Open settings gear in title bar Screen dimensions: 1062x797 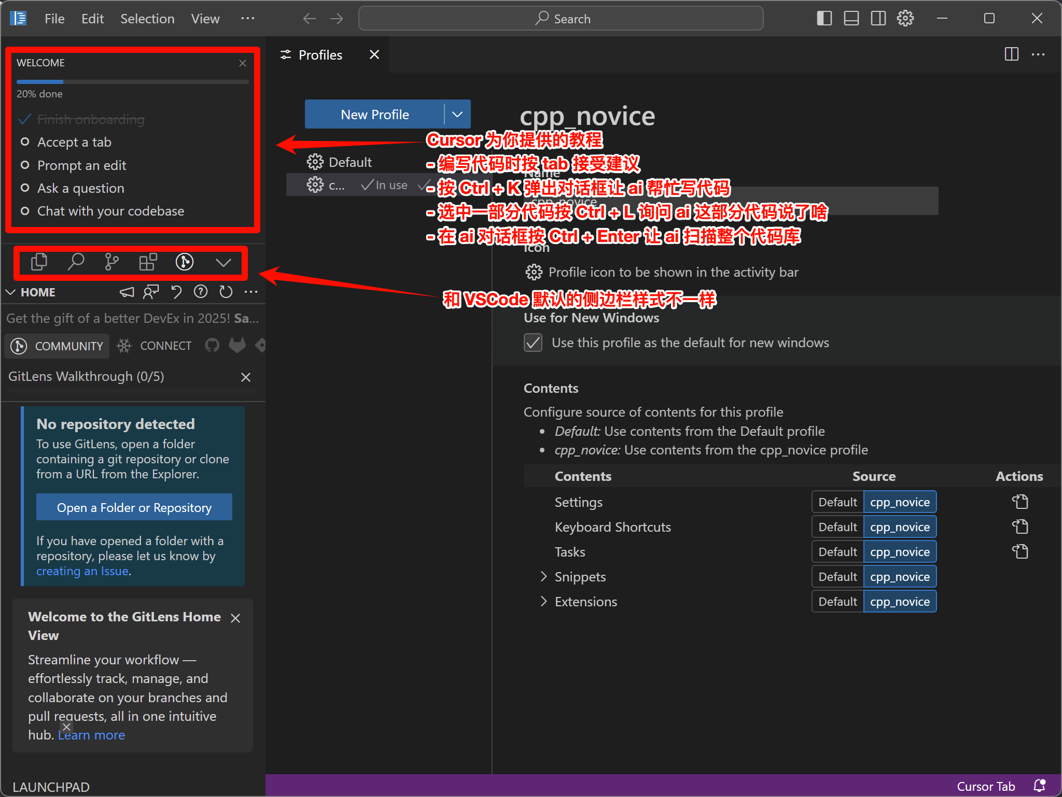click(x=905, y=19)
